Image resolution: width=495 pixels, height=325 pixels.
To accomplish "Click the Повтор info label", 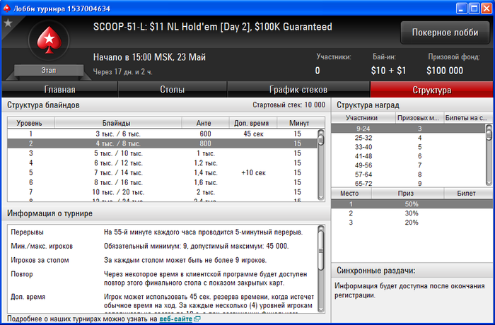I will click(x=22, y=274).
